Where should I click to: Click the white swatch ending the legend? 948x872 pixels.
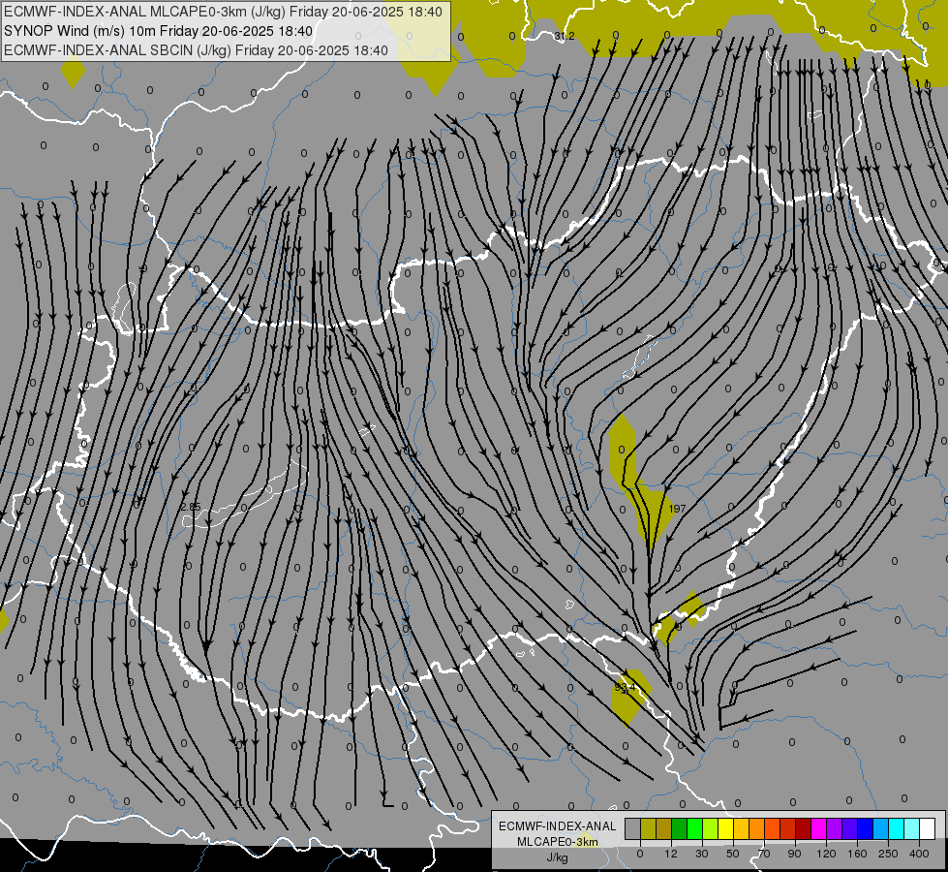928,828
